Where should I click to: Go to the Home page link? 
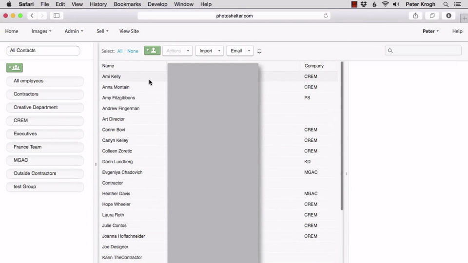point(12,31)
